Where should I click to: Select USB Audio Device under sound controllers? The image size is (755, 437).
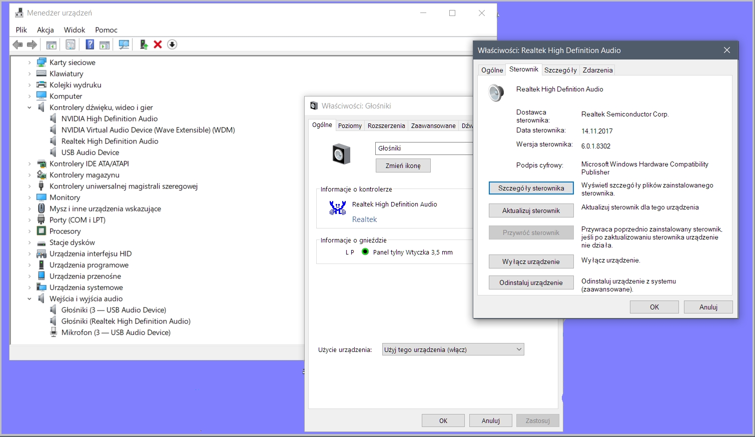[x=90, y=152]
